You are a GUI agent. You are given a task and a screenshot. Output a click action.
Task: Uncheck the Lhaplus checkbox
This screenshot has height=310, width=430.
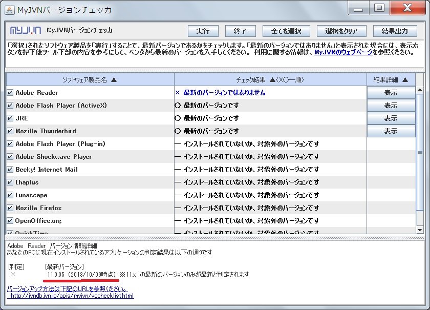point(10,182)
